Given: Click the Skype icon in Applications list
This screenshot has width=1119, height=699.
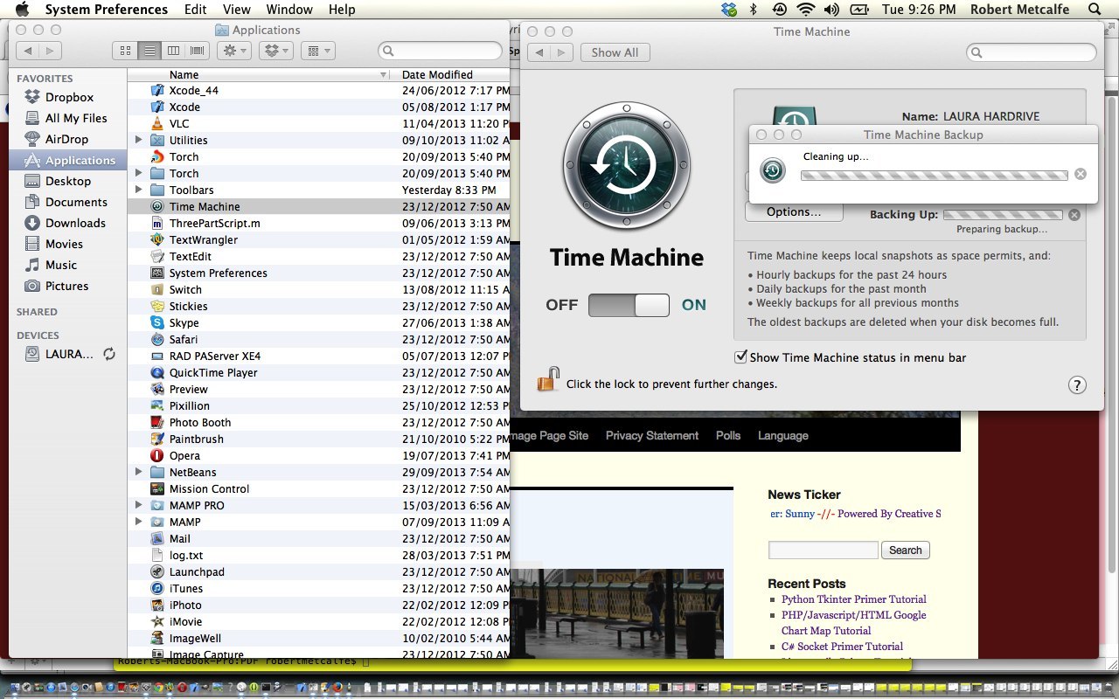Looking at the screenshot, I should pos(157,322).
